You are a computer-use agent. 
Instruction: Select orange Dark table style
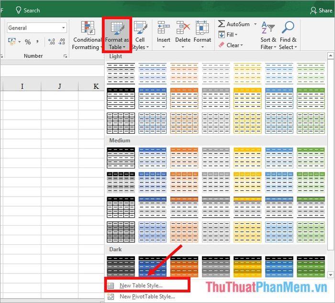[184, 267]
